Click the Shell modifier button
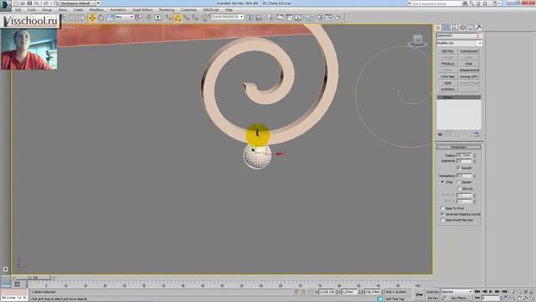Screen dimensions: 536x302 469,64
